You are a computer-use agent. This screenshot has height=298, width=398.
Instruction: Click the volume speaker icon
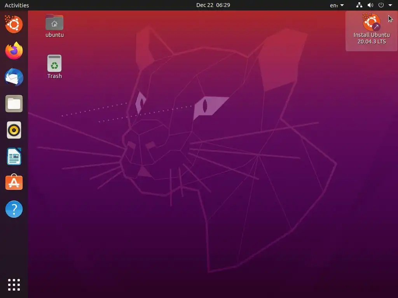click(370, 5)
